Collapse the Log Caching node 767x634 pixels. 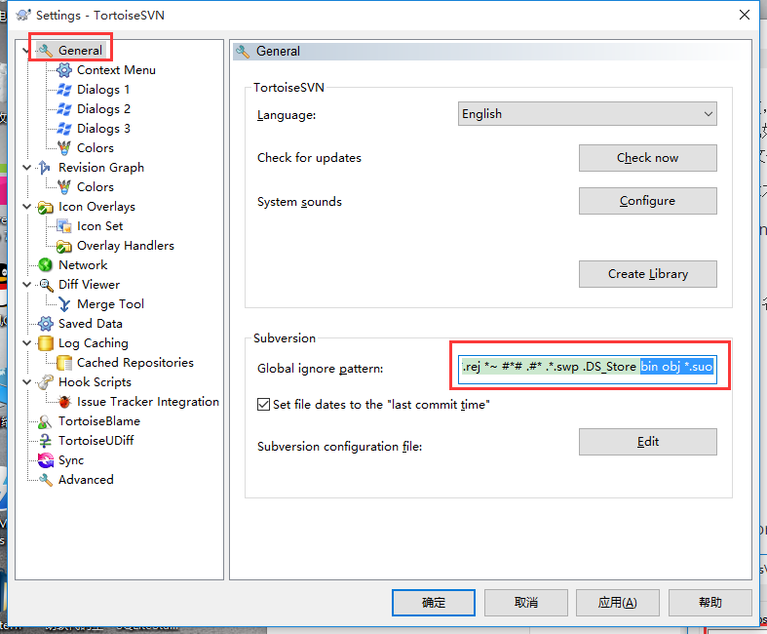[26, 343]
